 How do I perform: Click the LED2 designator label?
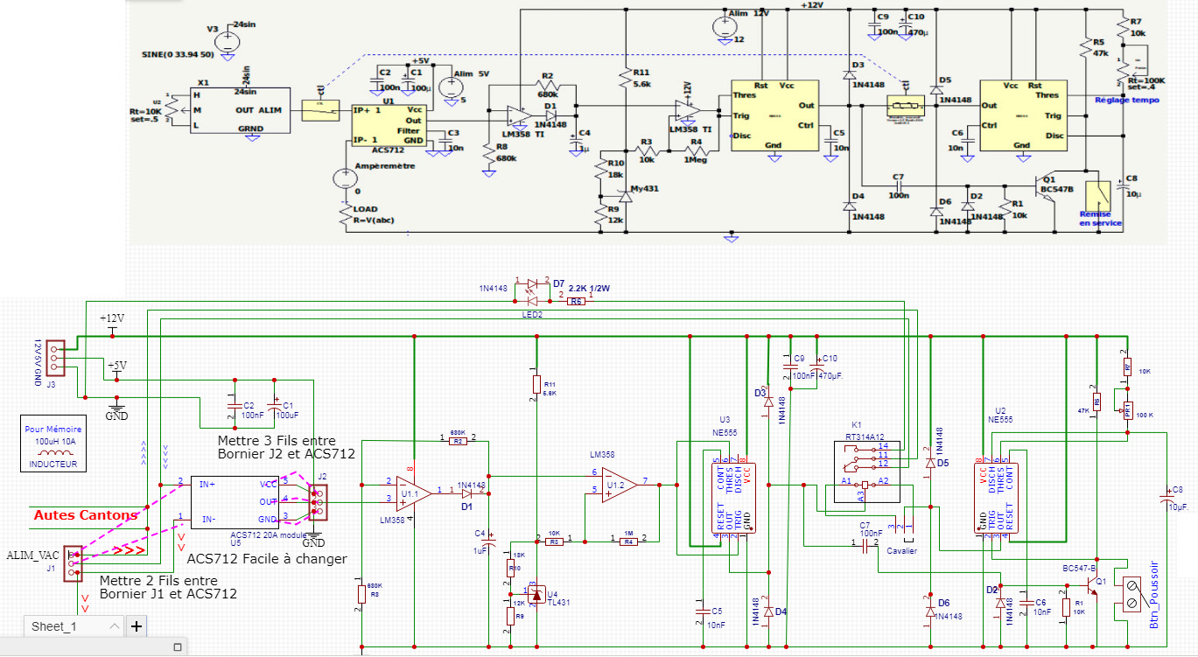pos(533,314)
